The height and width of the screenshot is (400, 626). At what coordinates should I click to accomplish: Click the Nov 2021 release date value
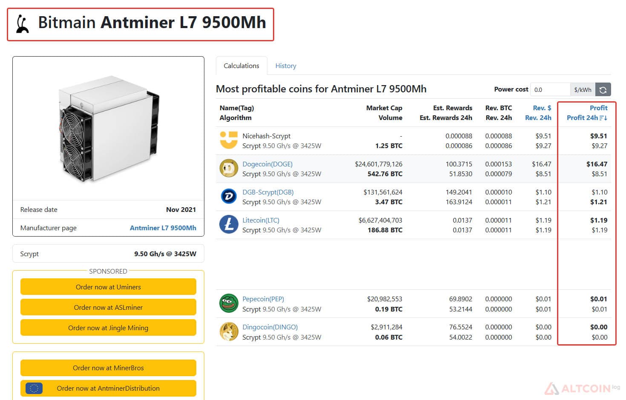[181, 209]
